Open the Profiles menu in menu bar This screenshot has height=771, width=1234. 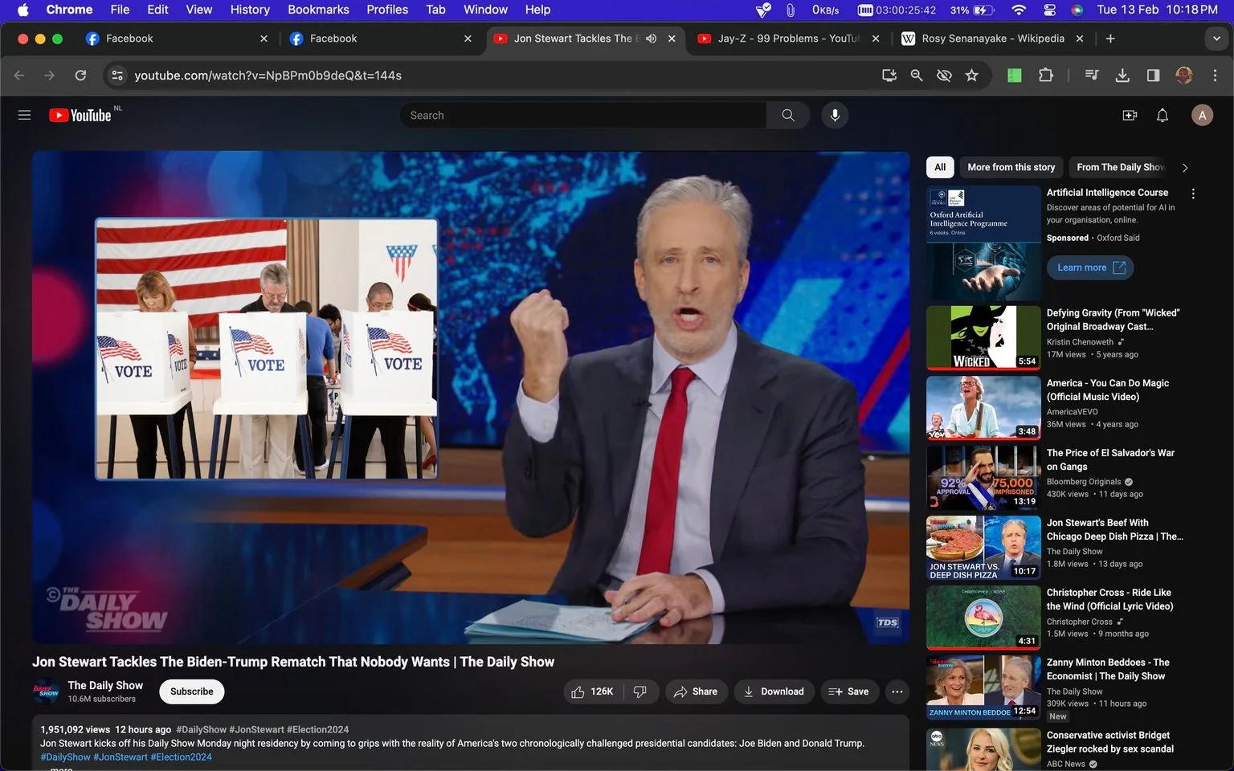click(x=387, y=10)
